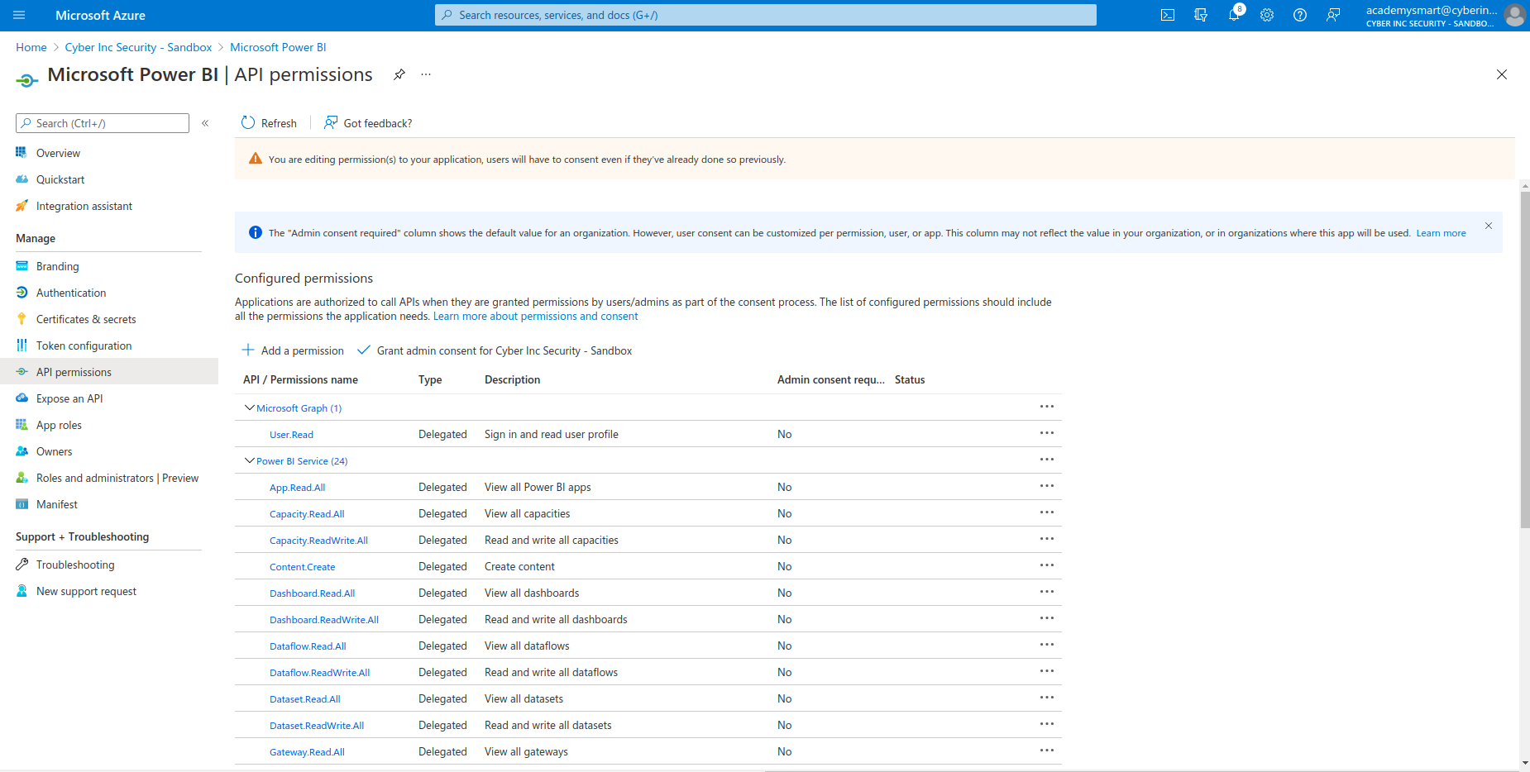Go to Authentication settings

(71, 293)
